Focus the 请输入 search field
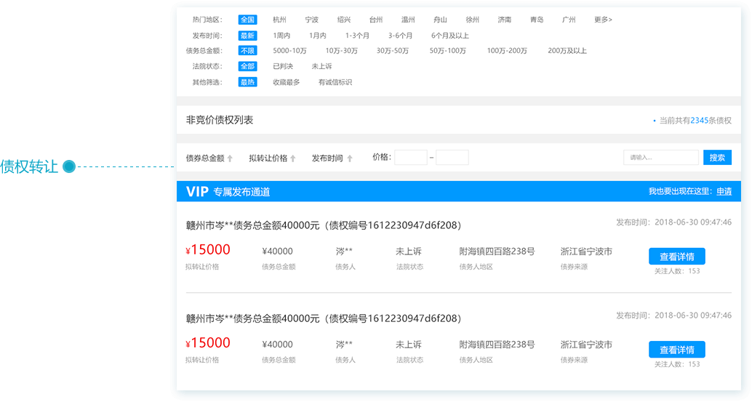 pos(660,158)
